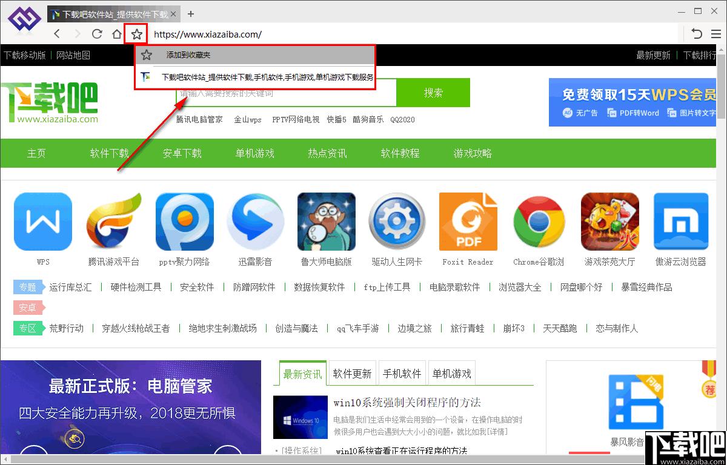This screenshot has height=465, width=727.
Task: Open 软件教程 nav item
Action: (x=400, y=153)
